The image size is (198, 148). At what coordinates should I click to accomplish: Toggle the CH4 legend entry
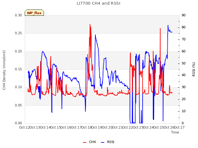89,142
